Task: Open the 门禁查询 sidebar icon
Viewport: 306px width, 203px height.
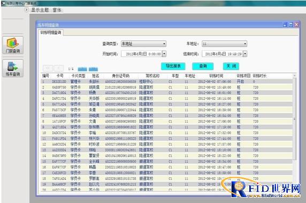Action: point(13,46)
